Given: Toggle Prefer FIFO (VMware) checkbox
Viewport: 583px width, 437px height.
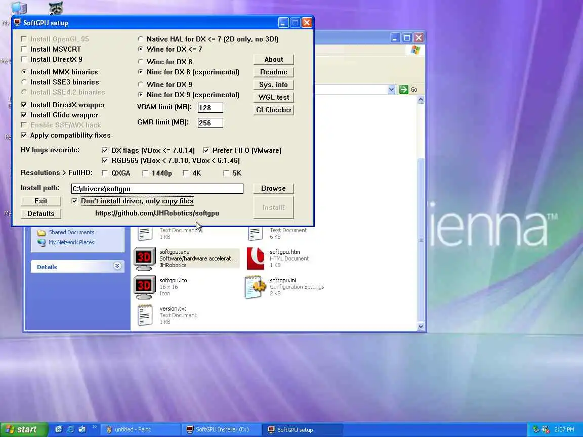Looking at the screenshot, I should click(x=206, y=151).
